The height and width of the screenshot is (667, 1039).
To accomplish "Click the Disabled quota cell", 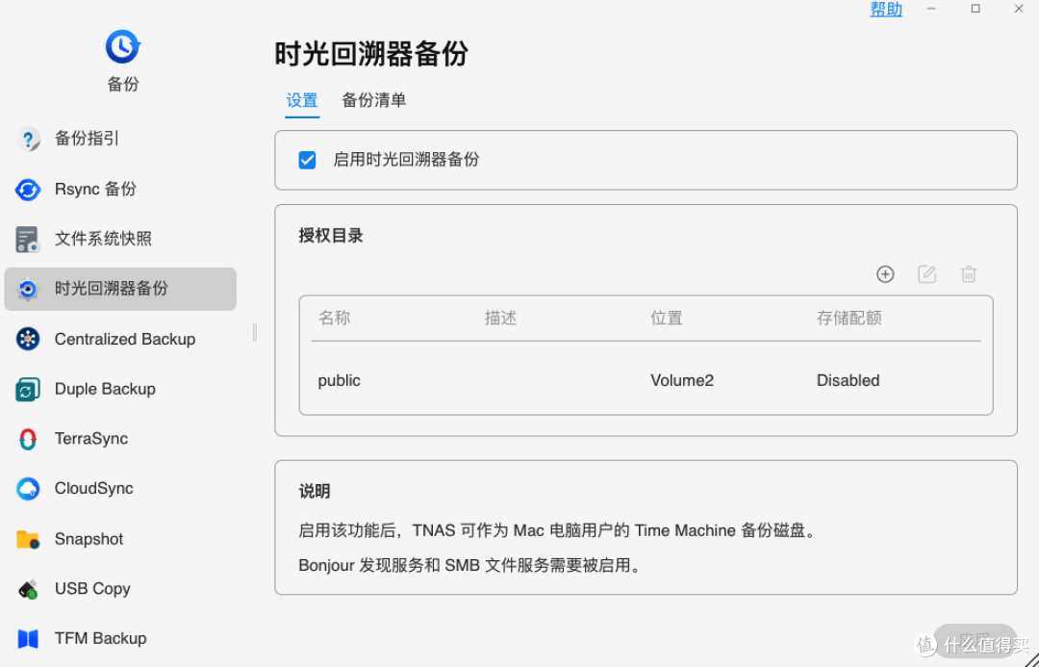I will (x=848, y=380).
